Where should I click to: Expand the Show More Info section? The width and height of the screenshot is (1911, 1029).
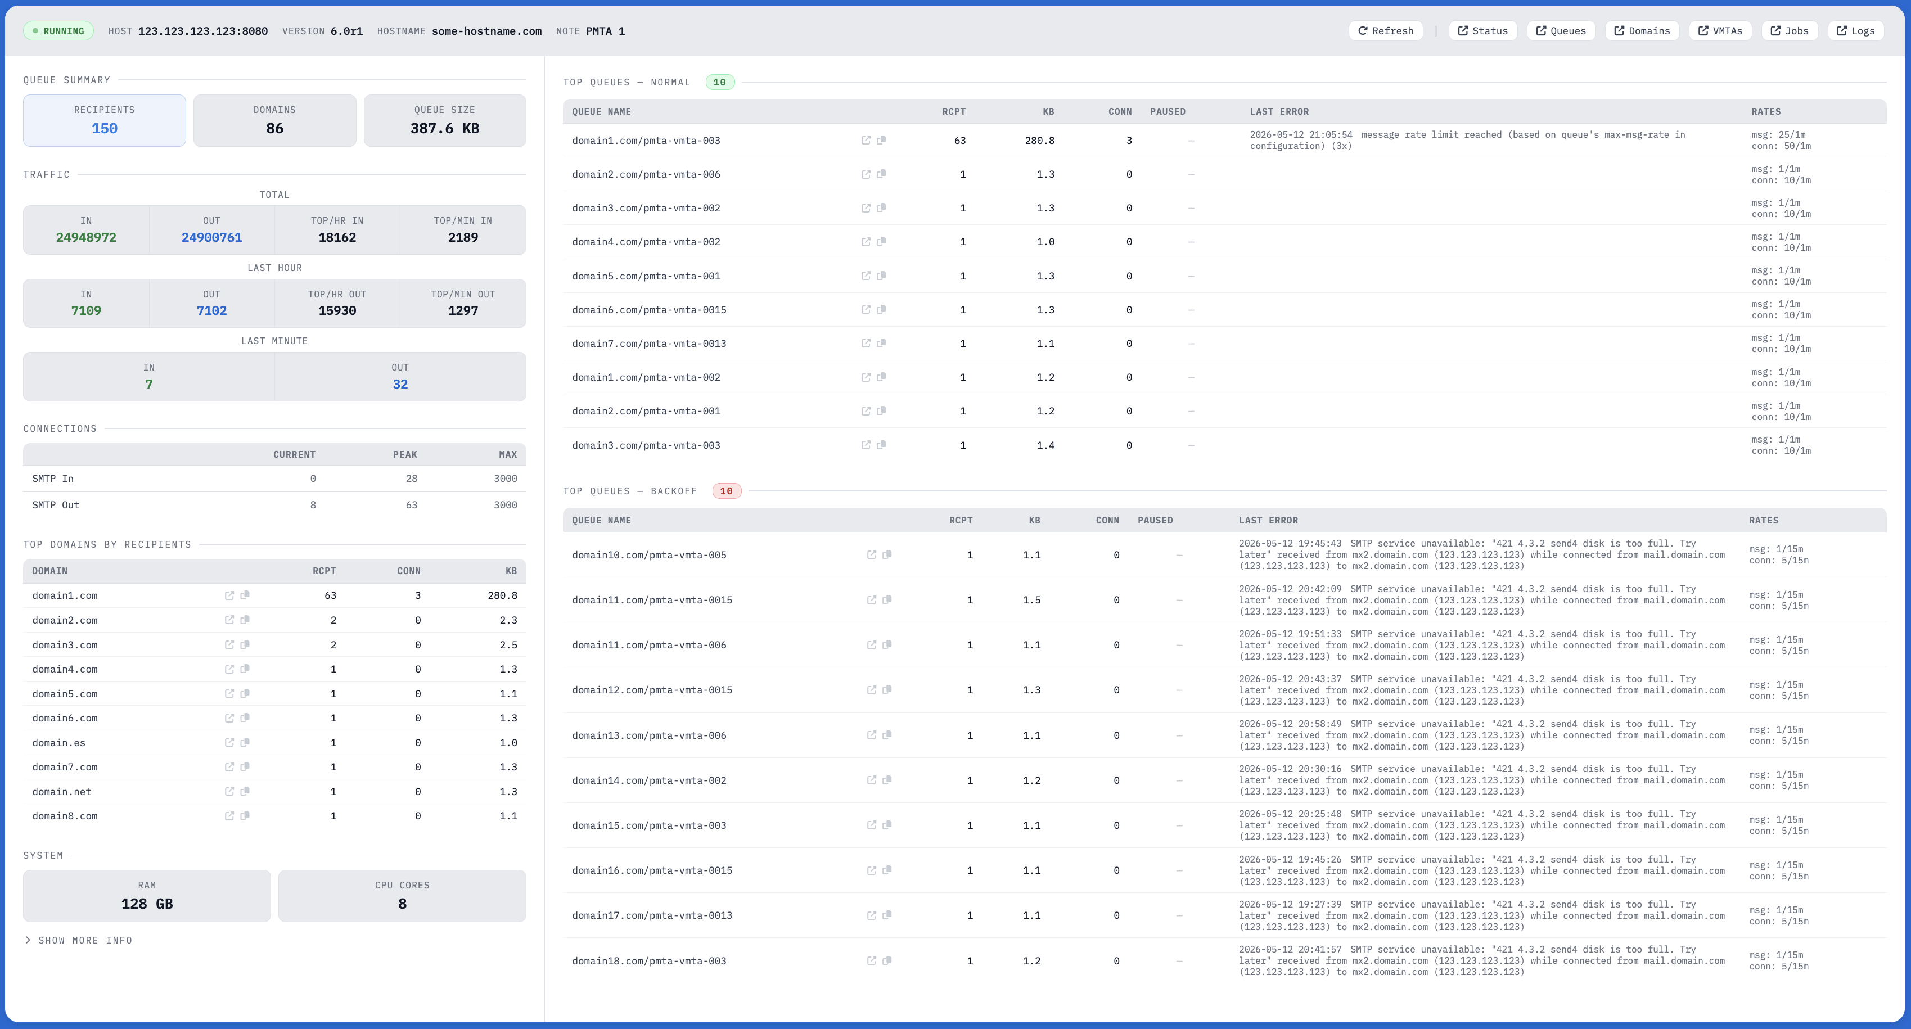(79, 940)
